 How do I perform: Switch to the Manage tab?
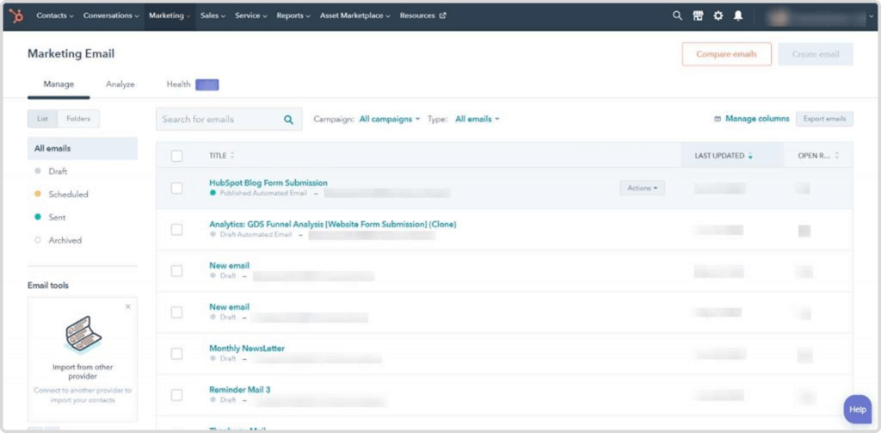(x=59, y=84)
